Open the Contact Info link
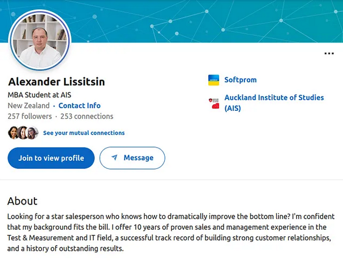Viewport: 343px width, 261px height. (79, 106)
